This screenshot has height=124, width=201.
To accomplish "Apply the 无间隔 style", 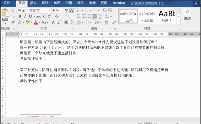I will 147,16.
